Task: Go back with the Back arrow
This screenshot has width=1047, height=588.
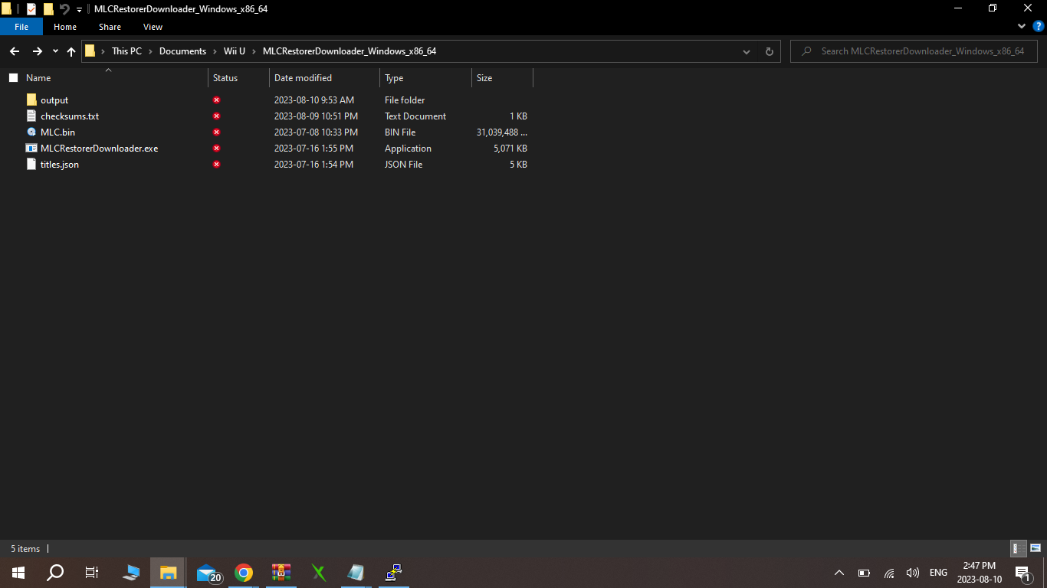Action: (15, 51)
